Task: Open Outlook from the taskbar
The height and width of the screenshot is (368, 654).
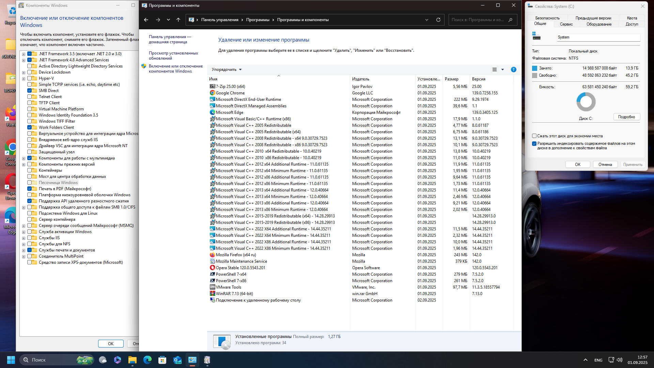Action: tap(177, 360)
